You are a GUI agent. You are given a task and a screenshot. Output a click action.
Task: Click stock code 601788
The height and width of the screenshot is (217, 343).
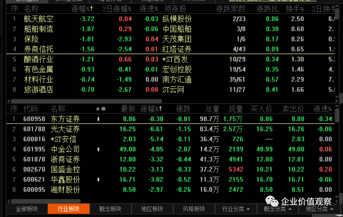coord(34,129)
